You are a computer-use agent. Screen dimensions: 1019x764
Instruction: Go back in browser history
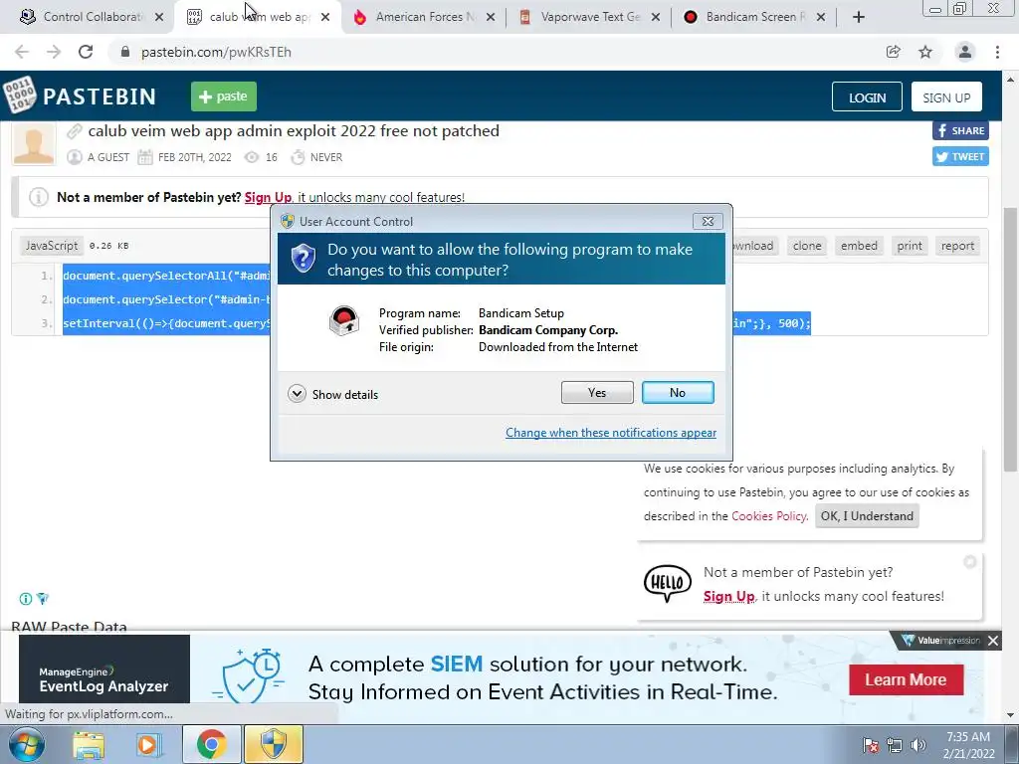[x=22, y=52]
